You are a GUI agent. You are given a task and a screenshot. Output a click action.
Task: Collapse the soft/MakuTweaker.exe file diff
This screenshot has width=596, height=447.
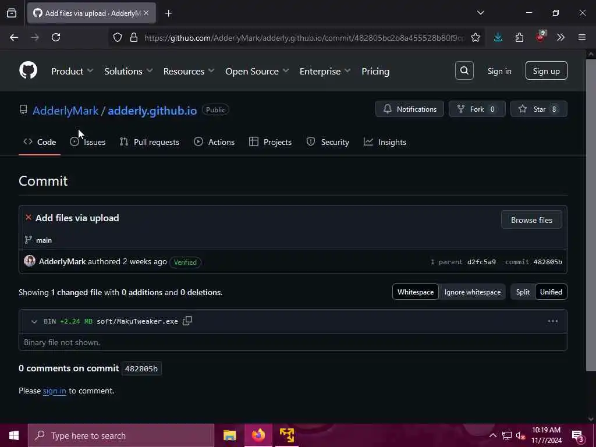point(34,321)
